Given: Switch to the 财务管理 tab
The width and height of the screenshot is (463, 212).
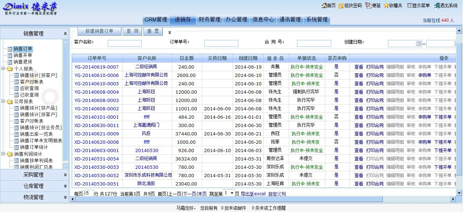Looking at the screenshot, I should 209,20.
